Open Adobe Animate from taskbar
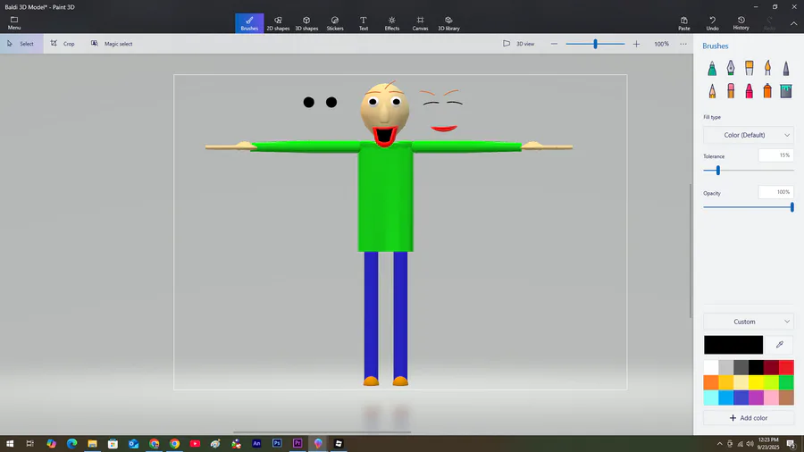 click(x=256, y=443)
